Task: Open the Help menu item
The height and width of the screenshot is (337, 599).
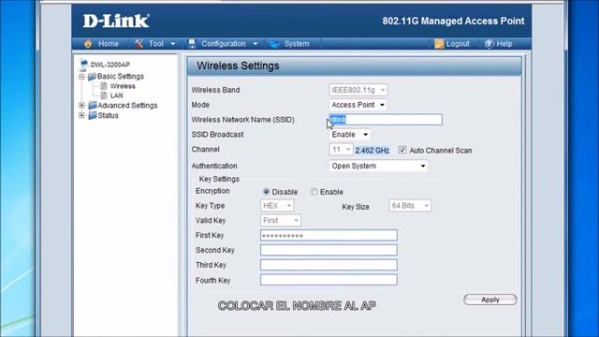Action: 504,44
